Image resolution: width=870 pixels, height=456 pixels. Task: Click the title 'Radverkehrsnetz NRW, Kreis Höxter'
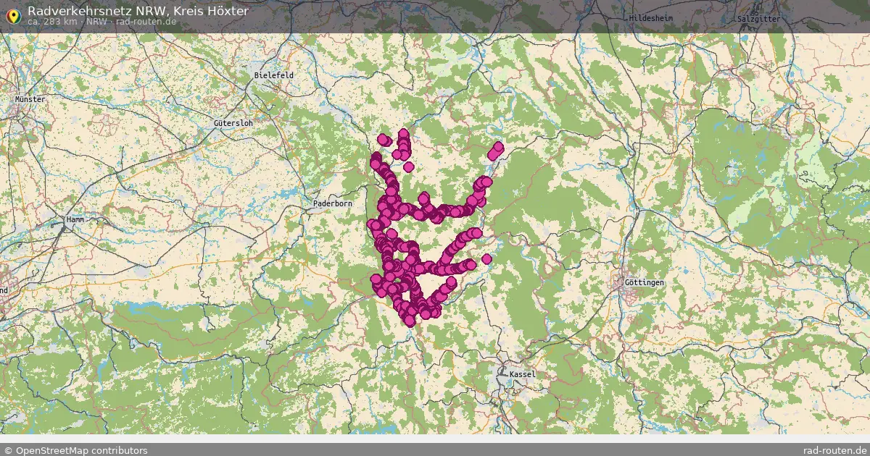coord(138,11)
